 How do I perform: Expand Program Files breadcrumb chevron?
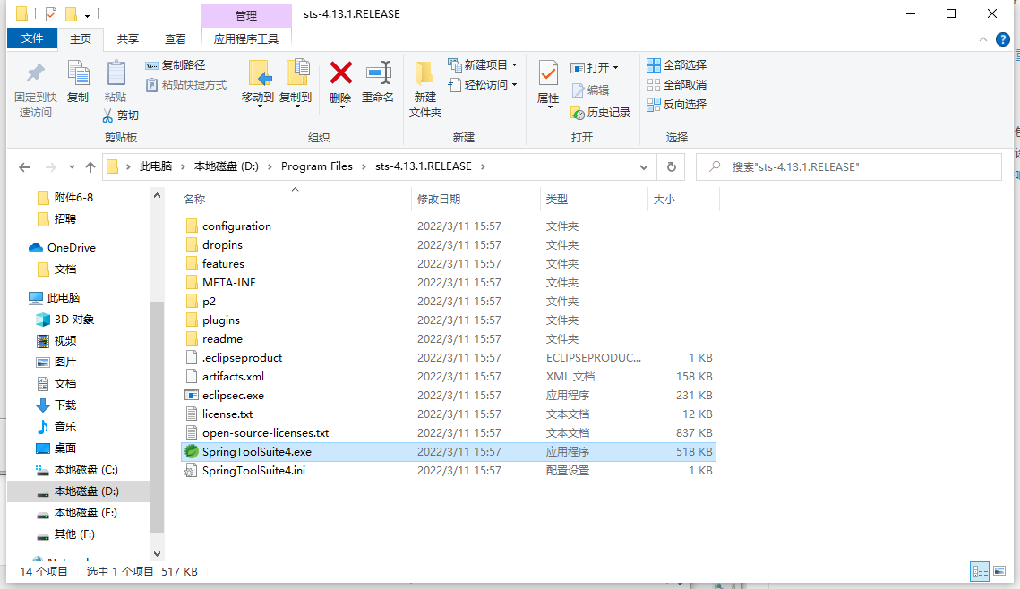(x=364, y=167)
